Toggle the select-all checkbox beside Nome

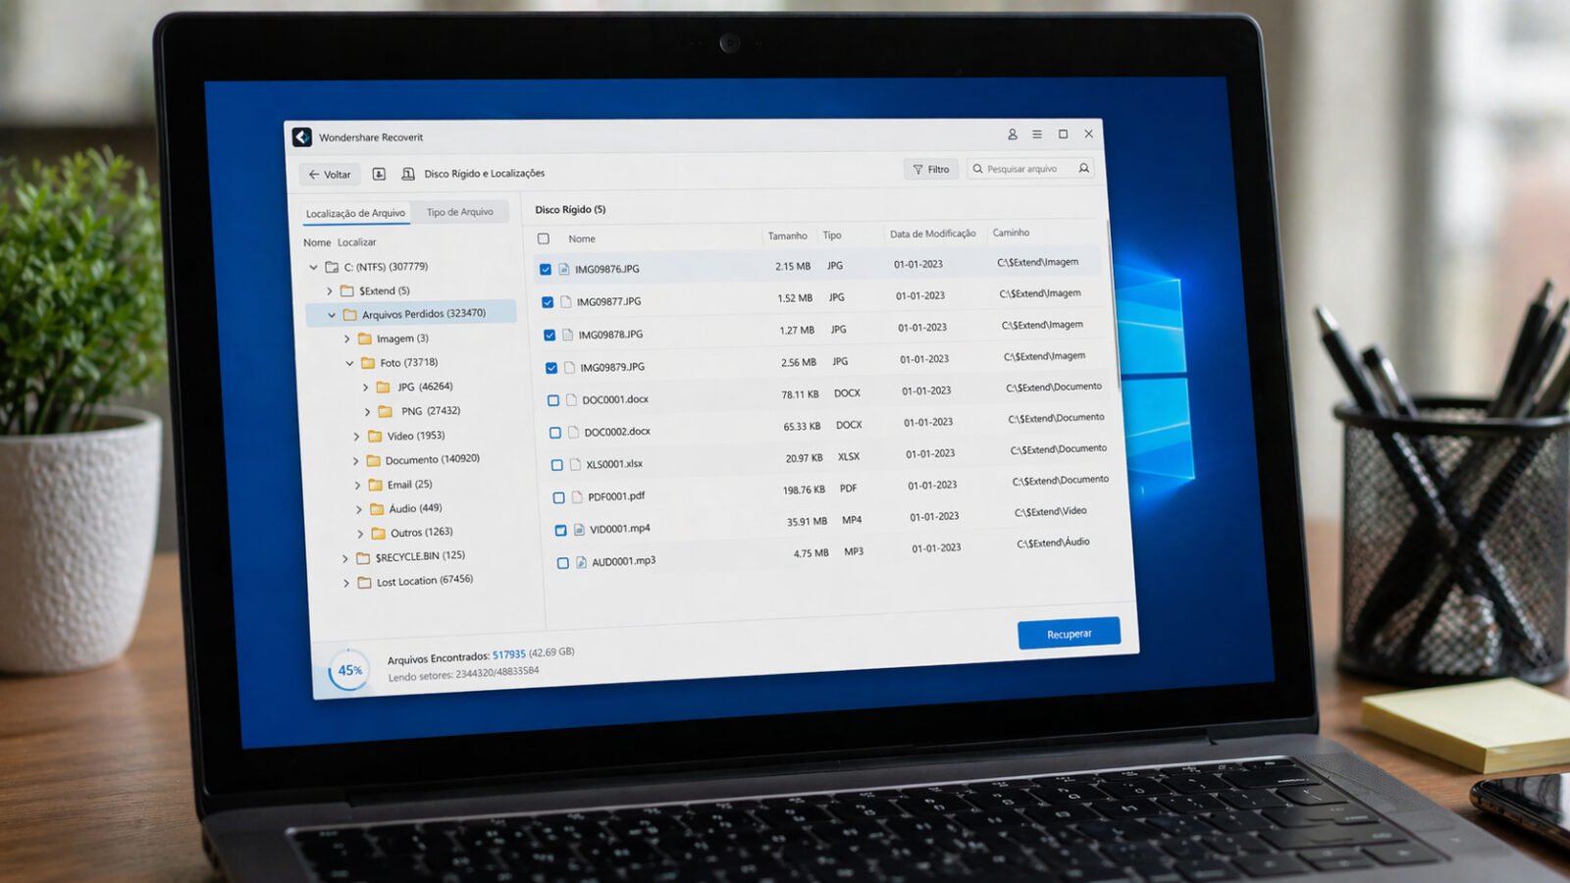coord(544,238)
